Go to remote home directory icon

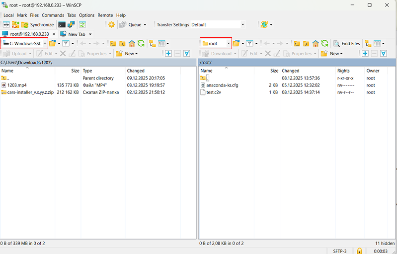tap(316, 44)
